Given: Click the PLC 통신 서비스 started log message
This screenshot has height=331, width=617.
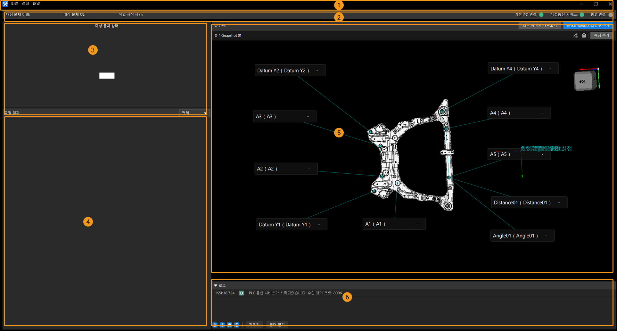Looking at the screenshot, I should (295, 293).
